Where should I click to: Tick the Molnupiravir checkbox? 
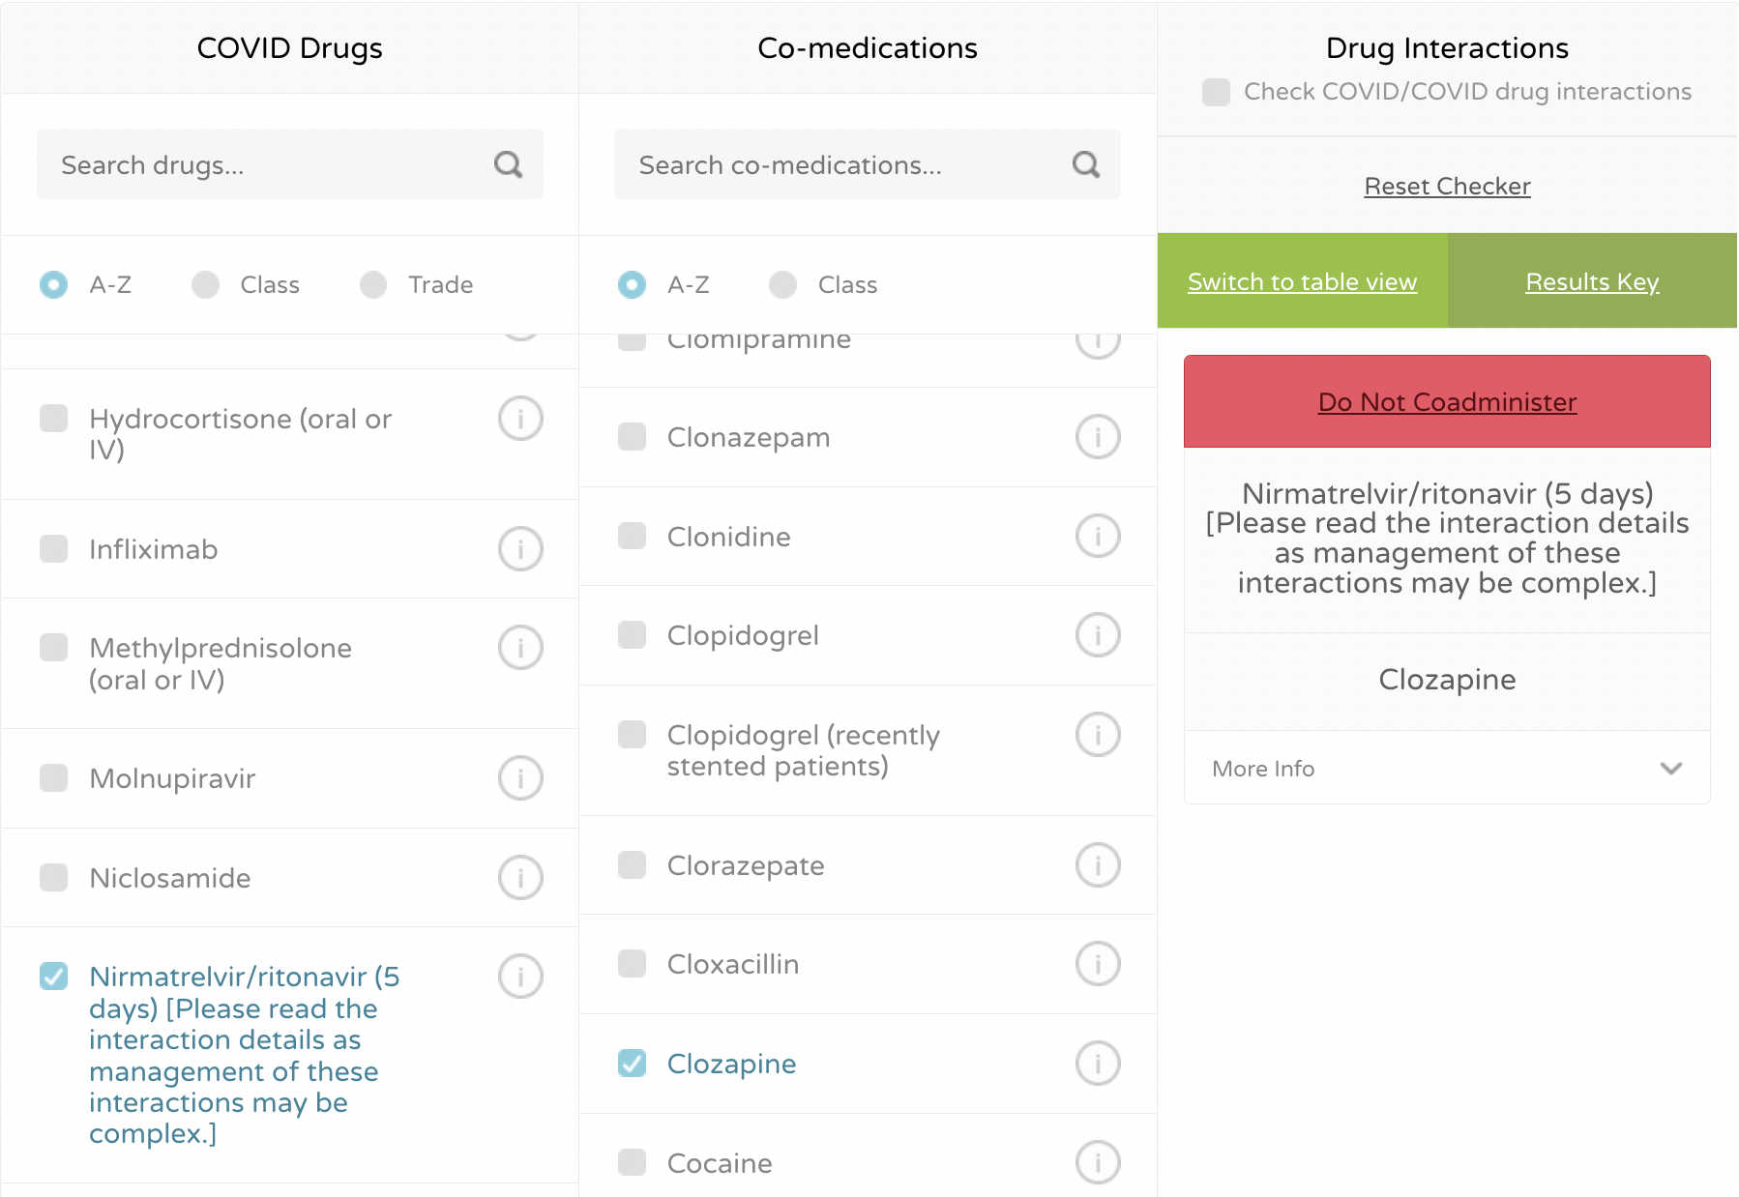[x=54, y=778]
